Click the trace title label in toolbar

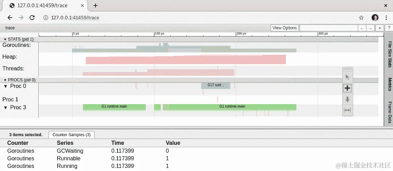(x=10, y=28)
